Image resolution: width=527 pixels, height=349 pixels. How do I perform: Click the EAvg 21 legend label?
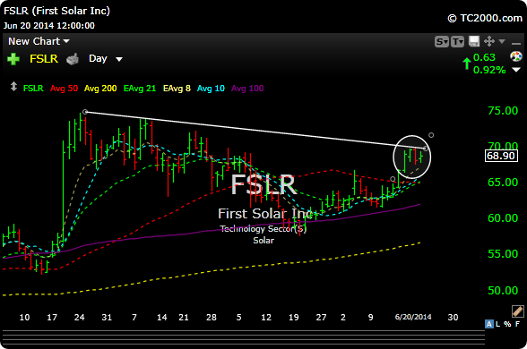[x=140, y=89]
